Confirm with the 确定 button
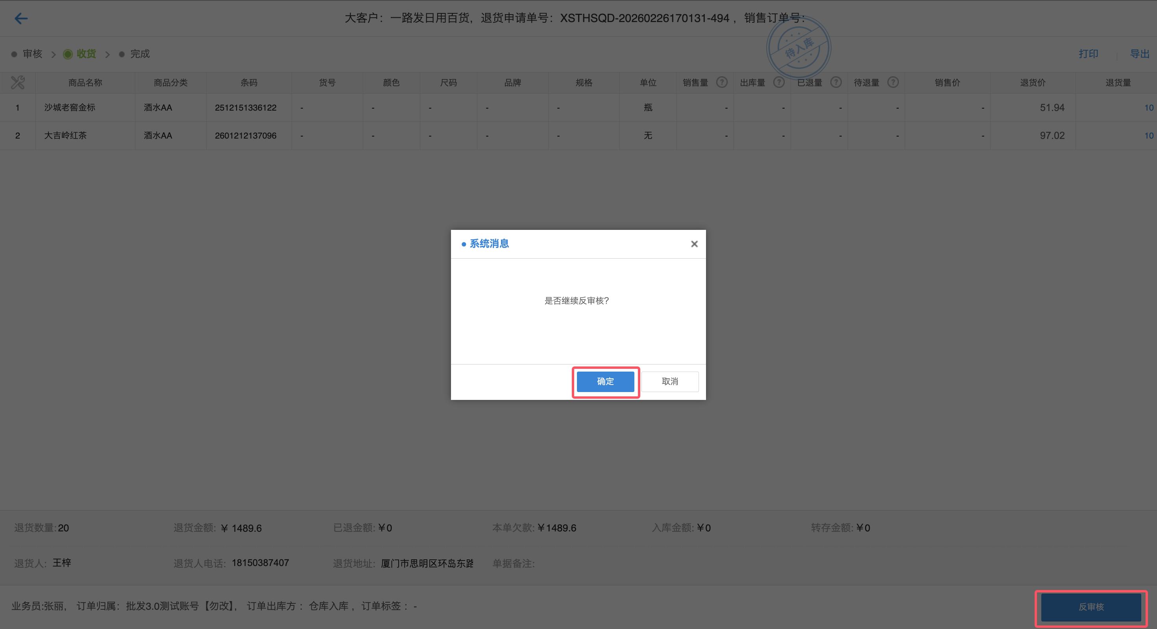 point(605,381)
